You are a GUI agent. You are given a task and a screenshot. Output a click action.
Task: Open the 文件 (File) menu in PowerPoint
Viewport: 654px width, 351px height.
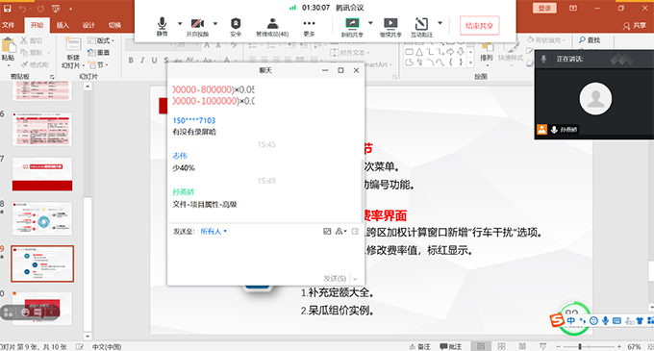click(8, 25)
